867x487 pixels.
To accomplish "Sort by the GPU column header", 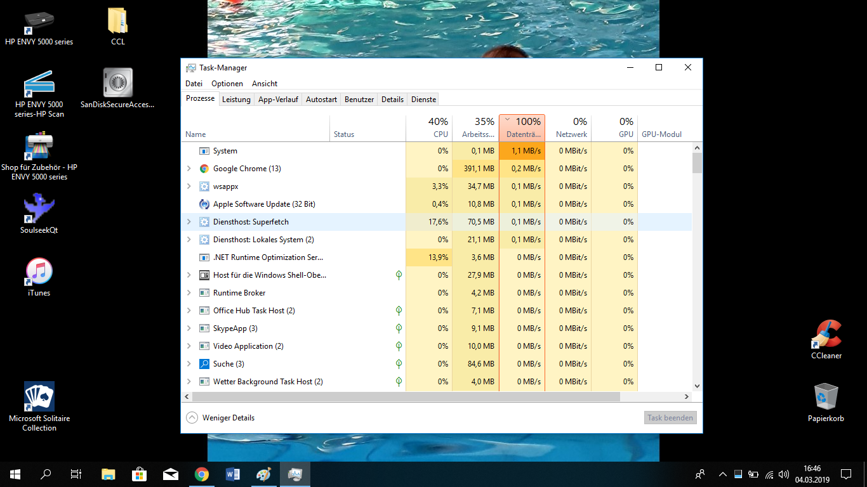I will click(614, 127).
